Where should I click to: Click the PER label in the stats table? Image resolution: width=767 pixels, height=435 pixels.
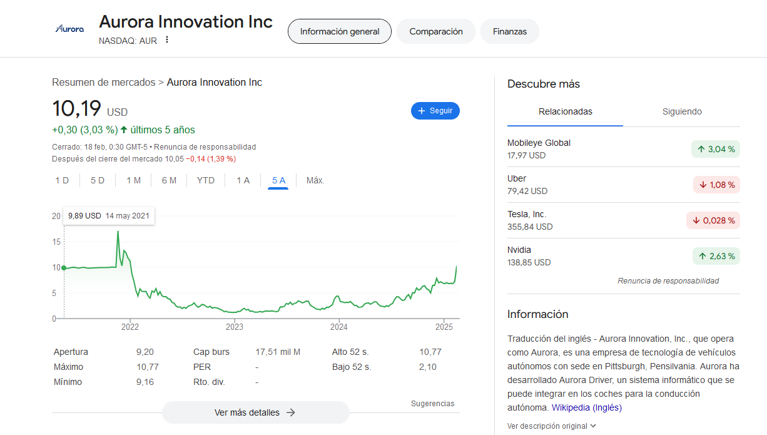click(x=202, y=367)
